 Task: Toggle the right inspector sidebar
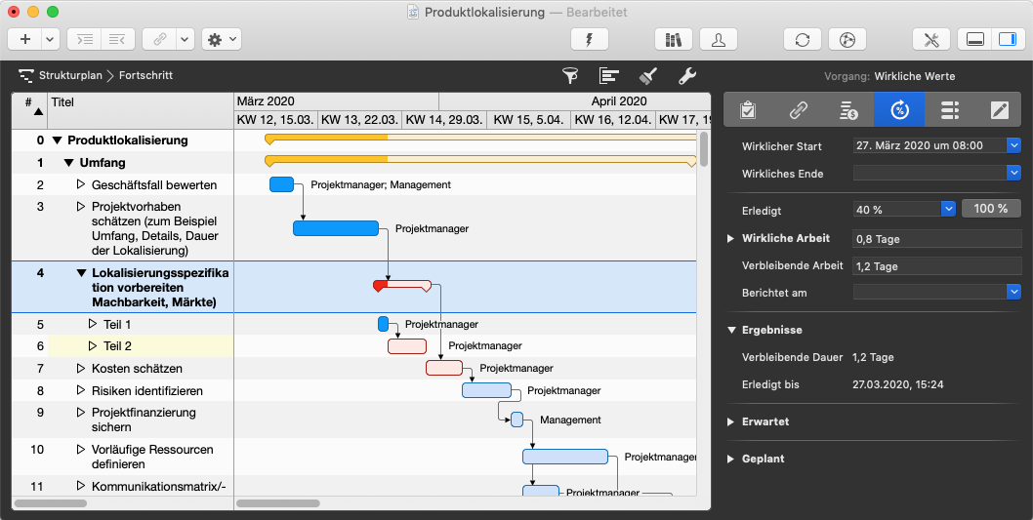point(1004,39)
